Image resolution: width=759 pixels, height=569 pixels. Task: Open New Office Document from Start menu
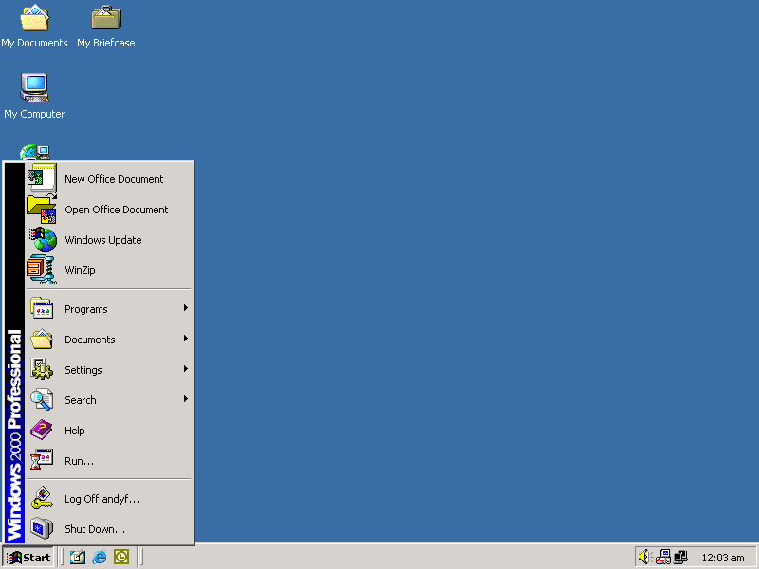tap(109, 179)
